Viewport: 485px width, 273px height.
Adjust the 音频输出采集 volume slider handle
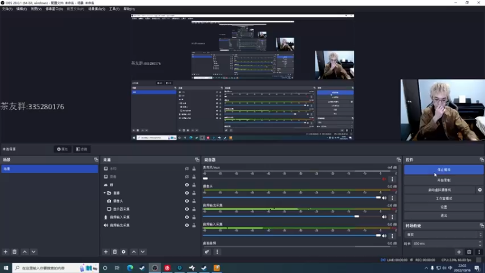tap(356, 217)
